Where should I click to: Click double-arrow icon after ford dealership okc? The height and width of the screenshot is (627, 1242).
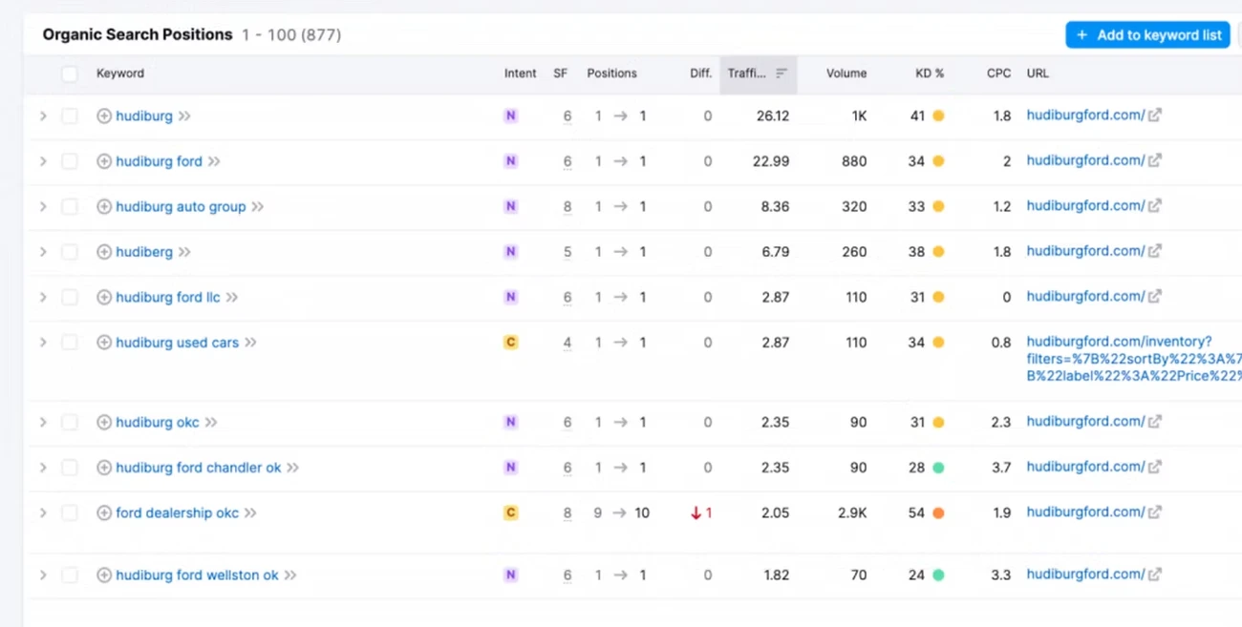coord(250,512)
